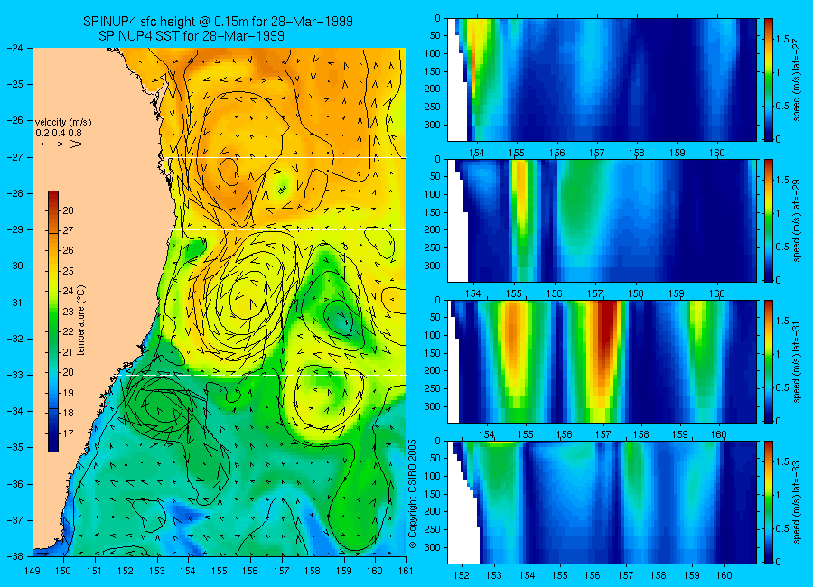Screen dimensions: 813x587
Task: Open the lat=-31 speed section panel
Action: pos(602,361)
